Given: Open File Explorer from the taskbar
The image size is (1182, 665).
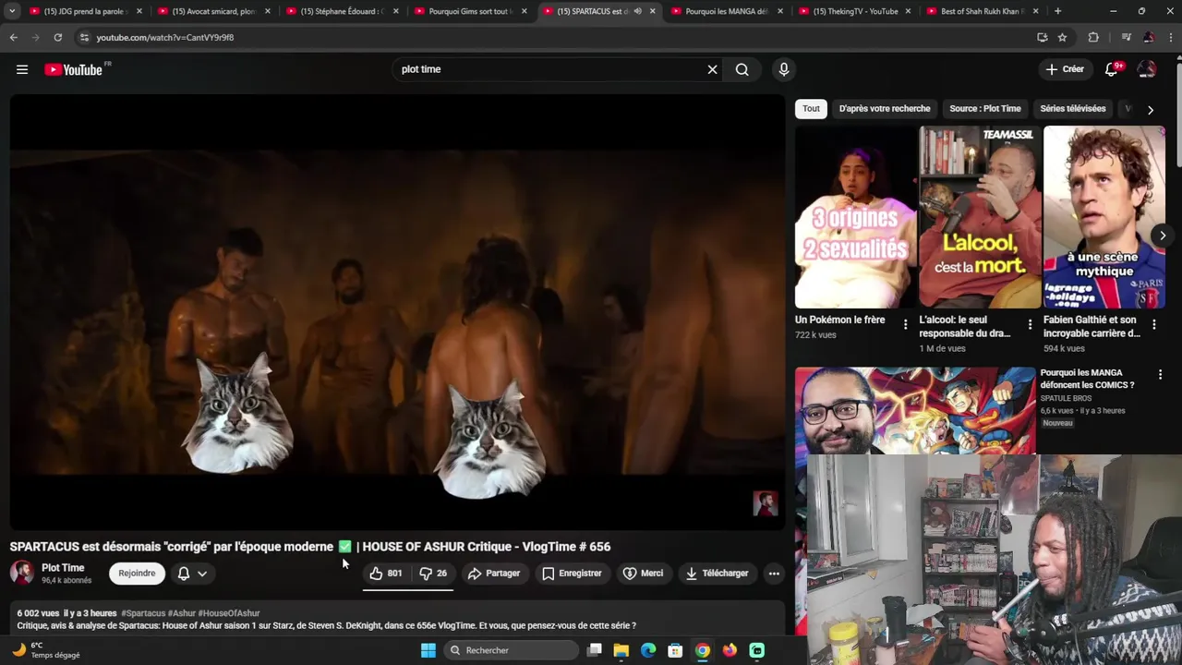Looking at the screenshot, I should 621,650.
